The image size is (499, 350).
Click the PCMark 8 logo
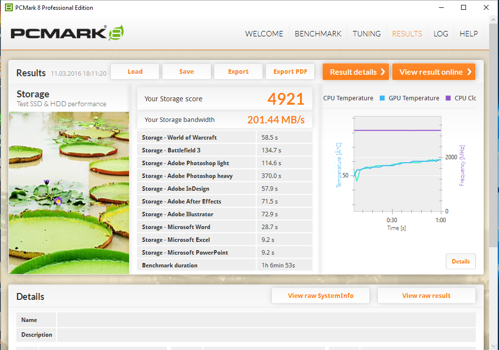pos(67,33)
